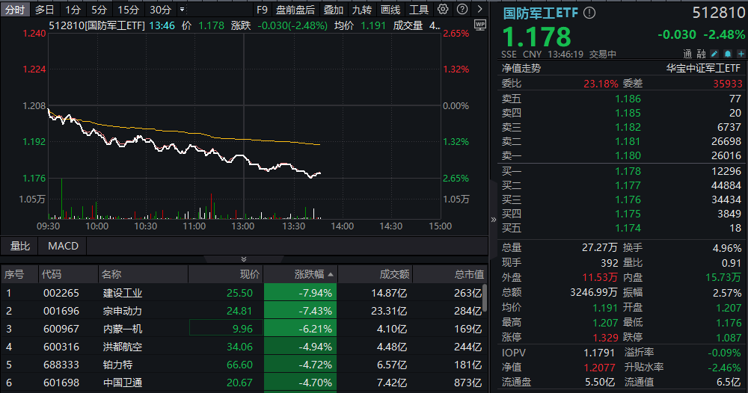Select 内蒙一机 row

click(242, 329)
